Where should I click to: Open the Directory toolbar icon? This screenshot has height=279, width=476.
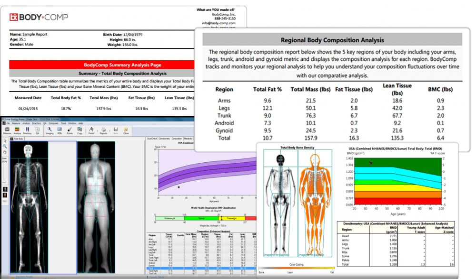[x=27, y=130]
